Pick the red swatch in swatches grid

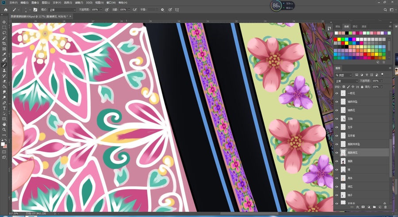click(336, 39)
